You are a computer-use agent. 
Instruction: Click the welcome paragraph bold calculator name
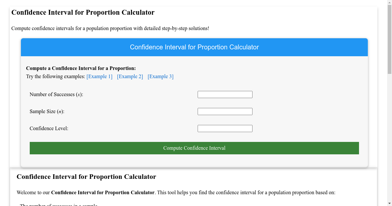(x=104, y=192)
